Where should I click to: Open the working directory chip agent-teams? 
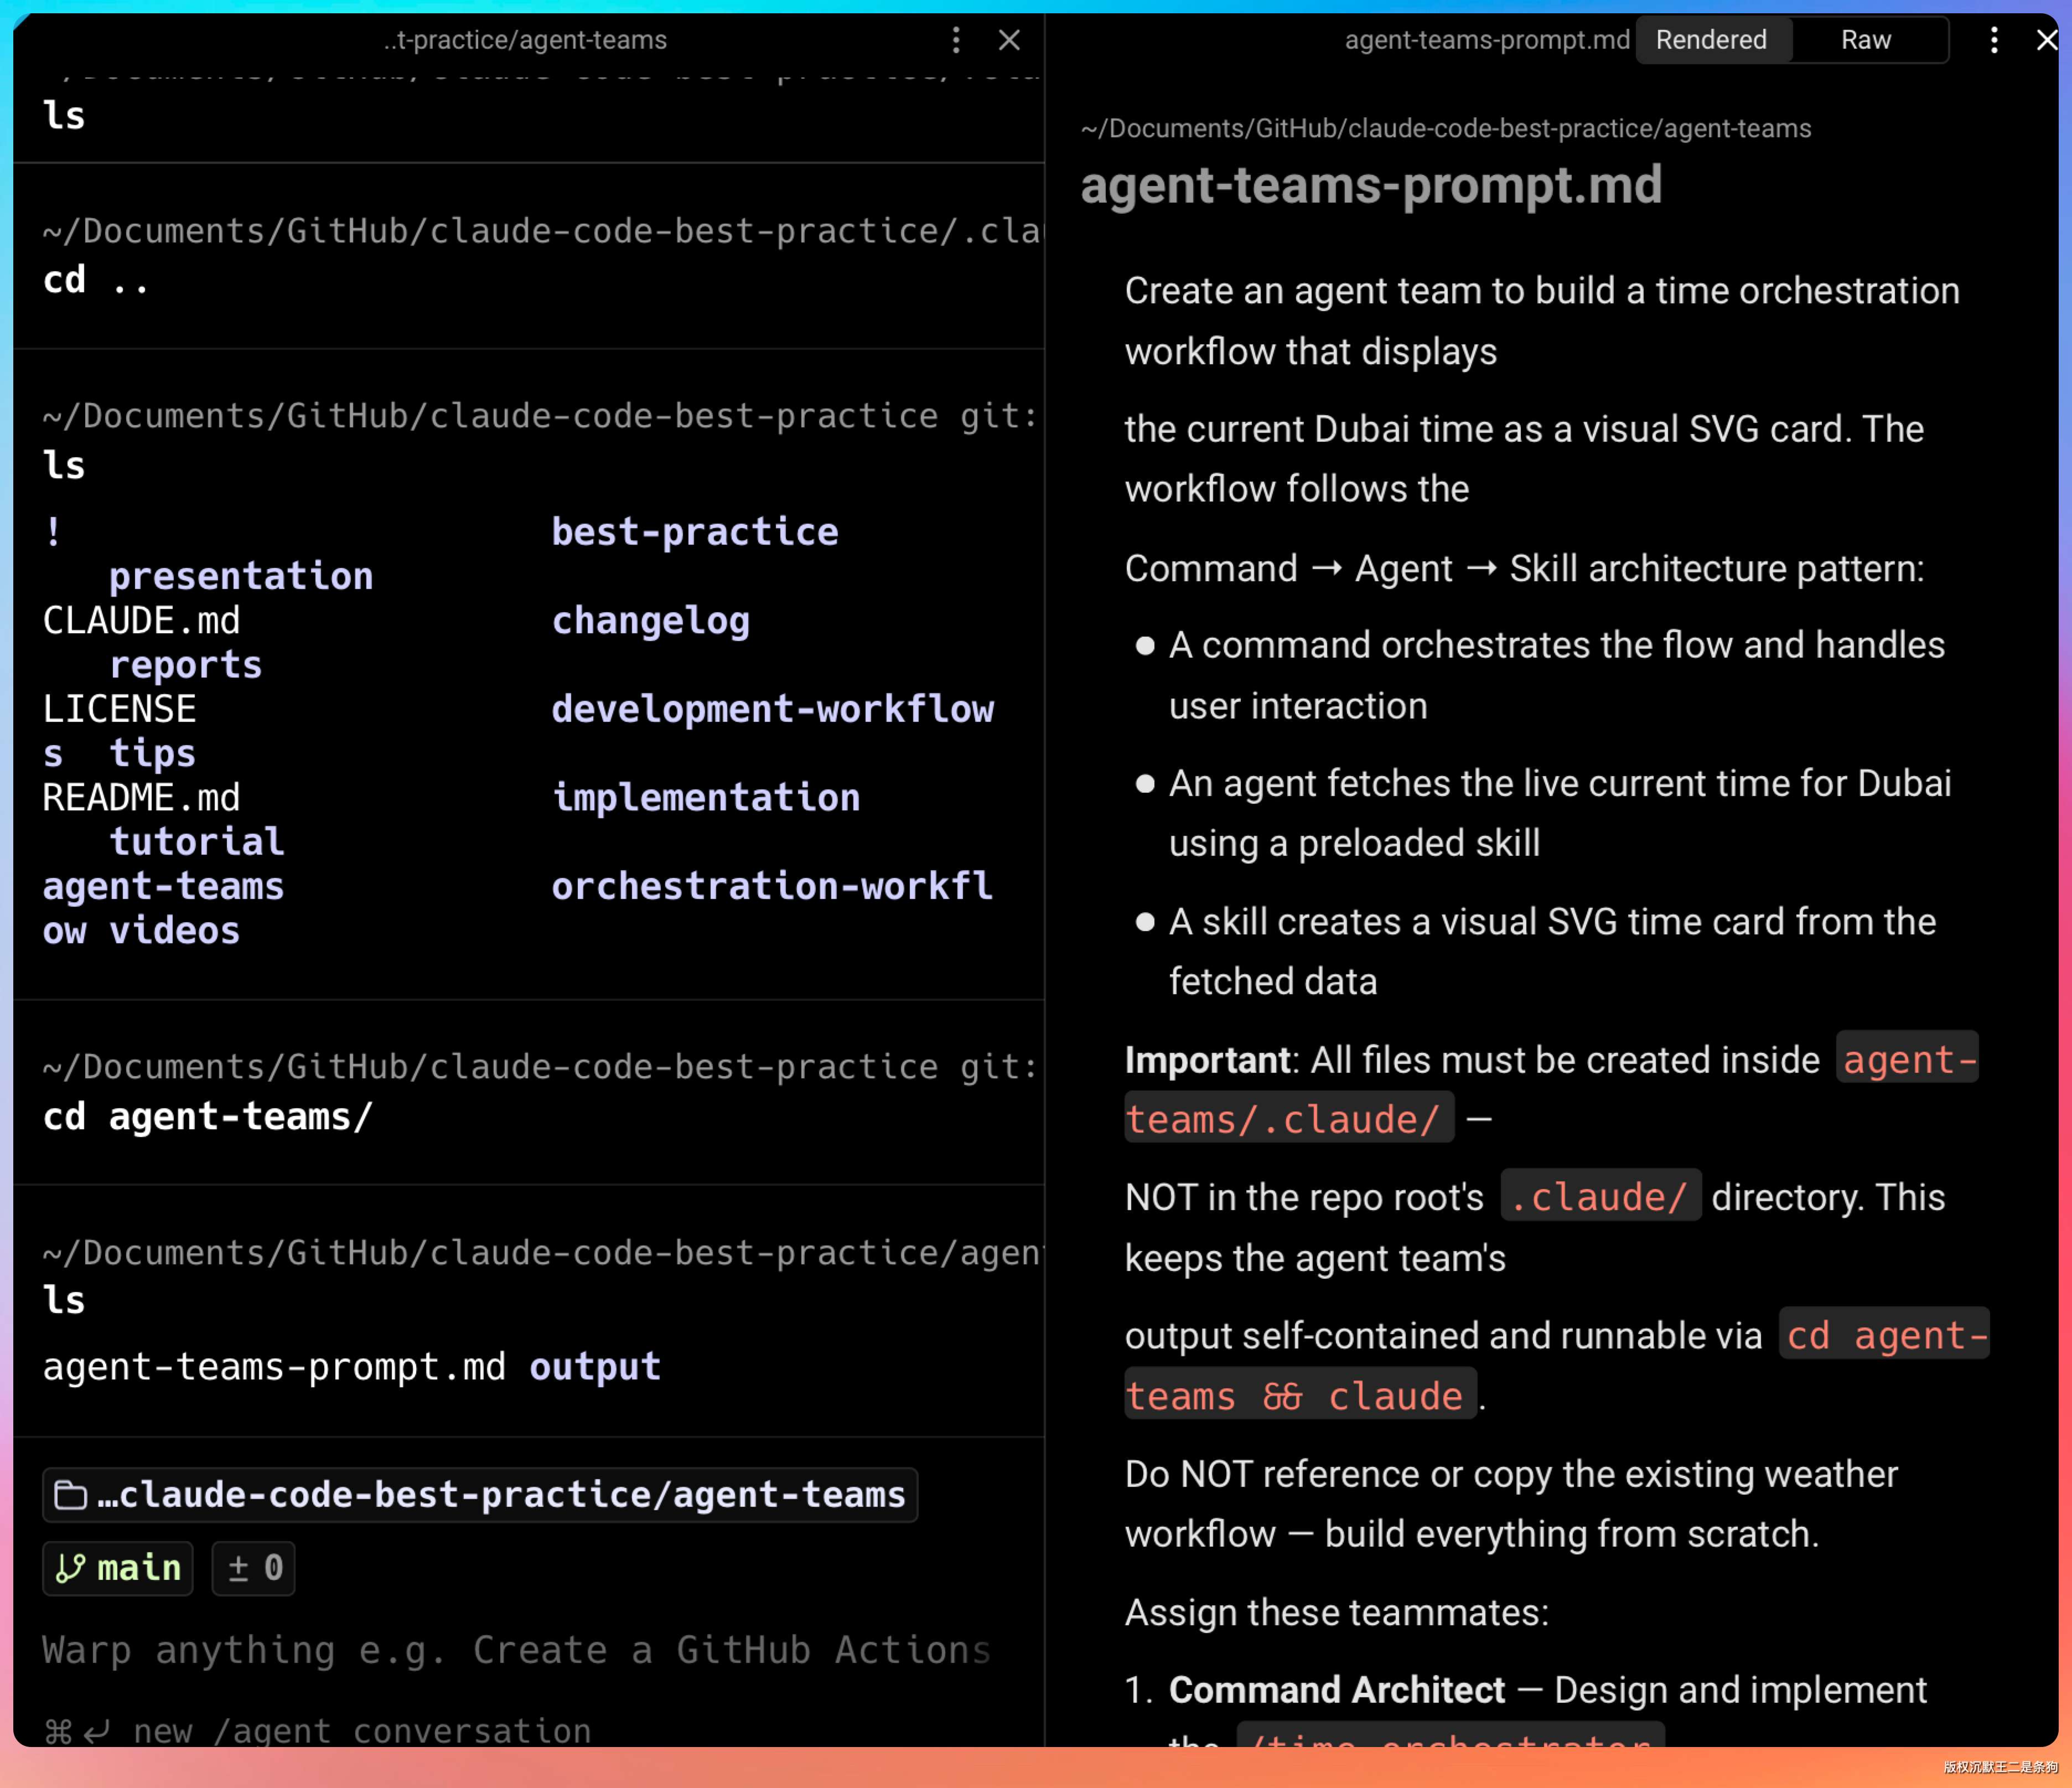coord(480,1495)
